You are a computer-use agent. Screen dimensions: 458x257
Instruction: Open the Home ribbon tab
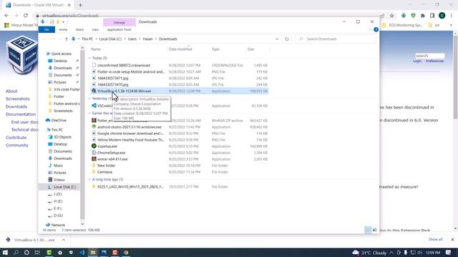point(63,29)
